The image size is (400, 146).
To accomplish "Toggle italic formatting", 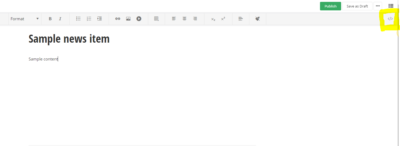I will coord(60,19).
